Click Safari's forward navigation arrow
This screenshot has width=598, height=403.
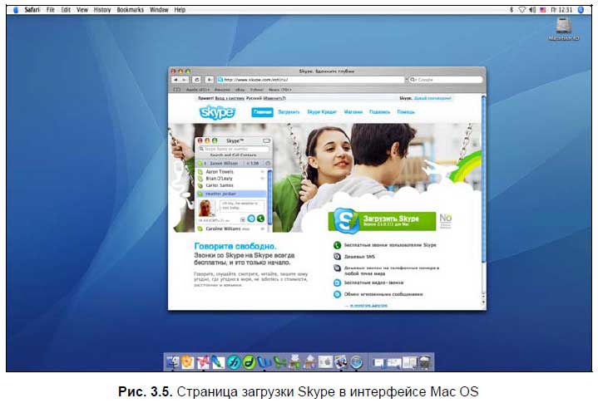[x=185, y=80]
